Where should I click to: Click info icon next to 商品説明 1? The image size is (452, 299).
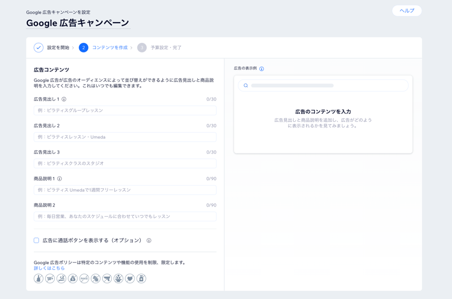tap(59, 179)
